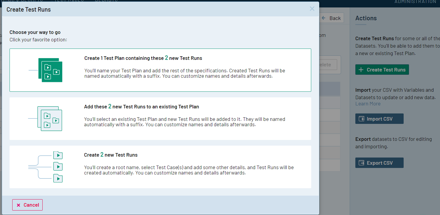The image size is (440, 215).
Task: Click the Back button
Action: 331,18
